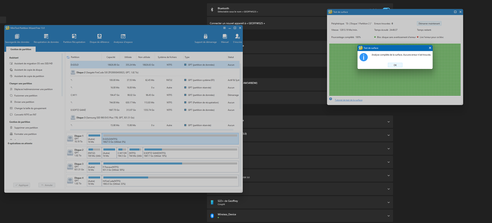
Task: Launch Partition Récupération tool
Action: coord(74,38)
